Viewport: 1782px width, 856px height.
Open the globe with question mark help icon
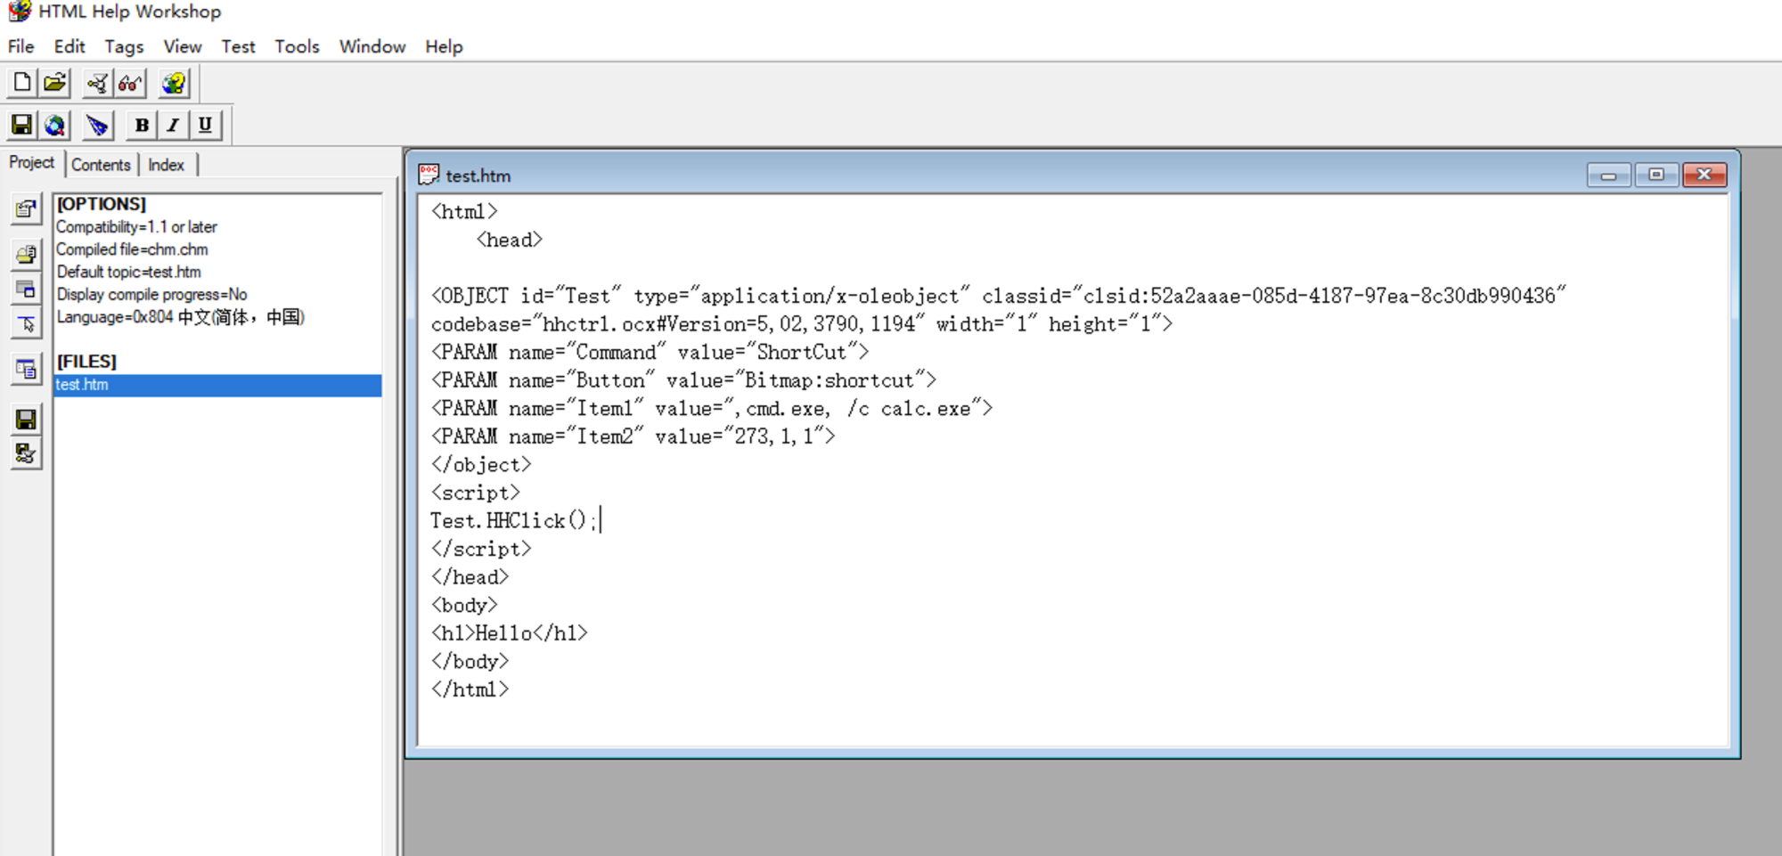point(174,84)
